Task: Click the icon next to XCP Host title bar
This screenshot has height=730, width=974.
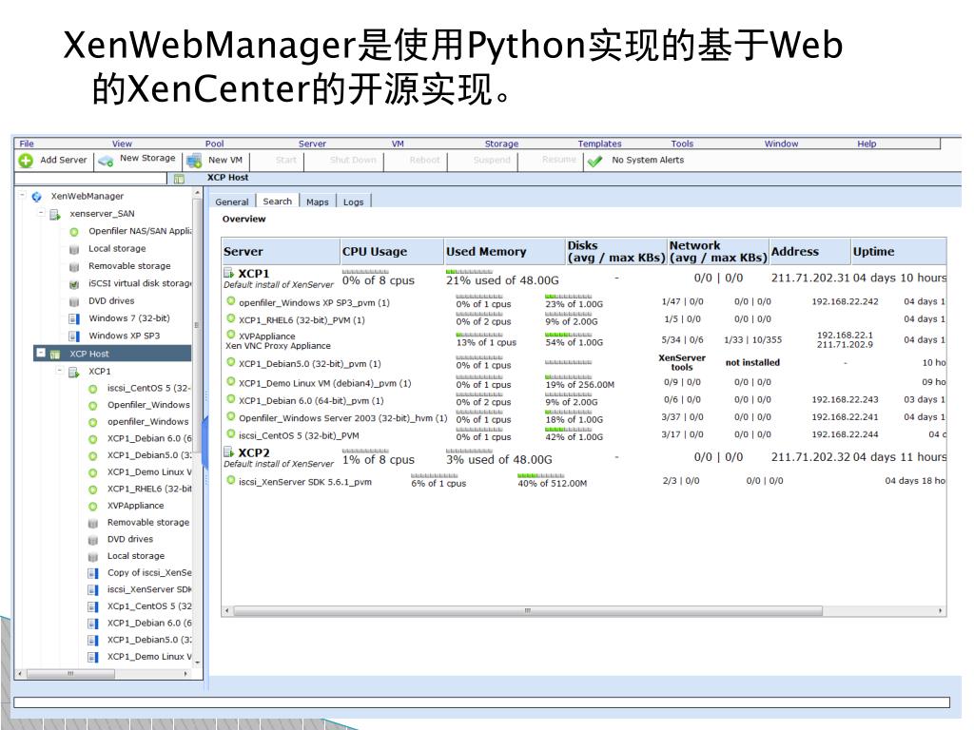Action: click(179, 179)
